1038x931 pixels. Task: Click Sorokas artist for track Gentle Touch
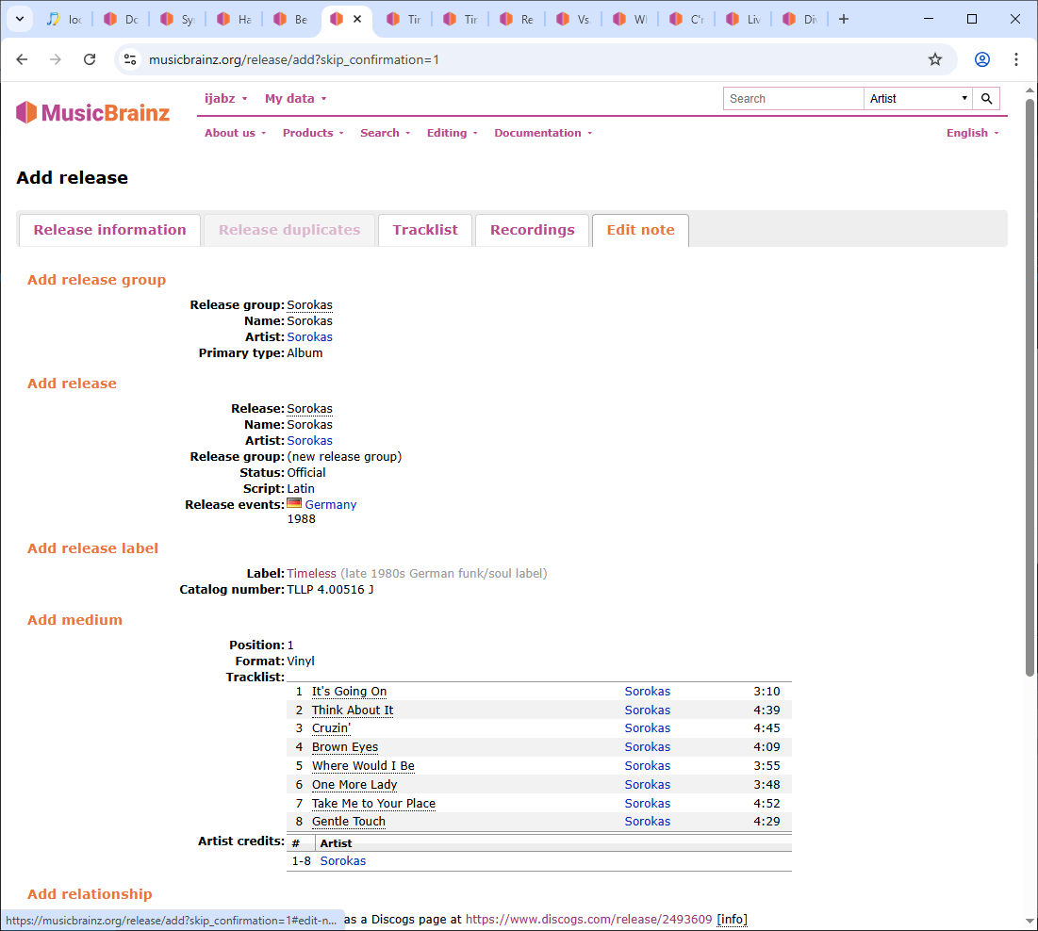coord(648,821)
